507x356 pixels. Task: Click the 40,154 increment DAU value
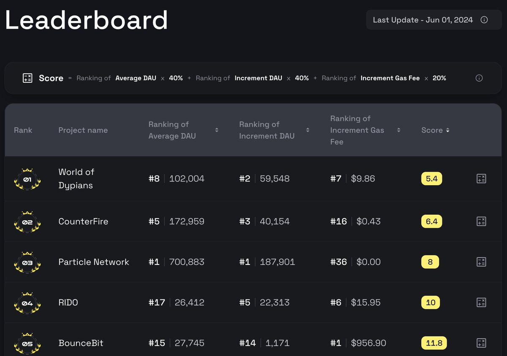[x=275, y=221]
